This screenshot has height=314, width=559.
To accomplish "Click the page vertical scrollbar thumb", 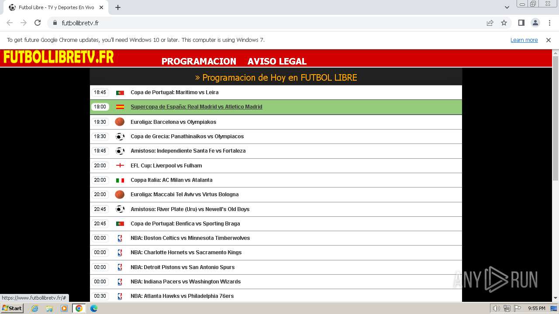I will pos(556,118).
